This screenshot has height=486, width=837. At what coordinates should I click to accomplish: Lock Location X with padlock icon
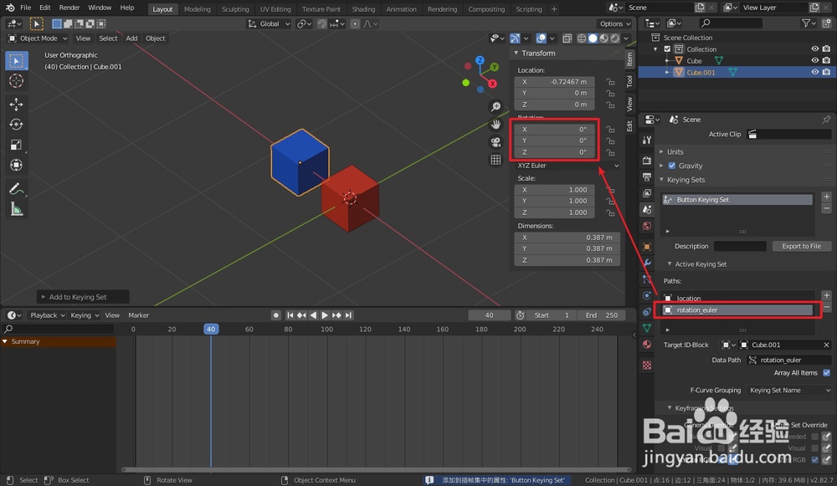(x=610, y=82)
